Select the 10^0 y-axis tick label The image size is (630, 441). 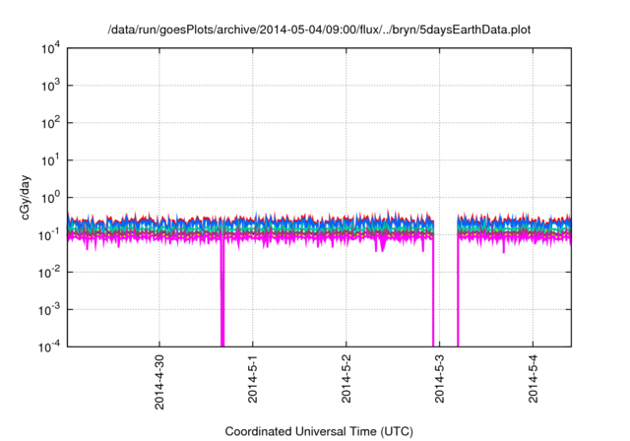pyautogui.click(x=51, y=198)
